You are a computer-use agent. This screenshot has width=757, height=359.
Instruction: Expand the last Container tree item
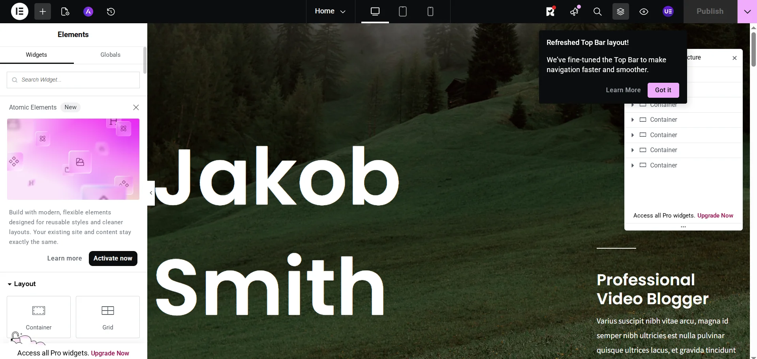click(632, 166)
